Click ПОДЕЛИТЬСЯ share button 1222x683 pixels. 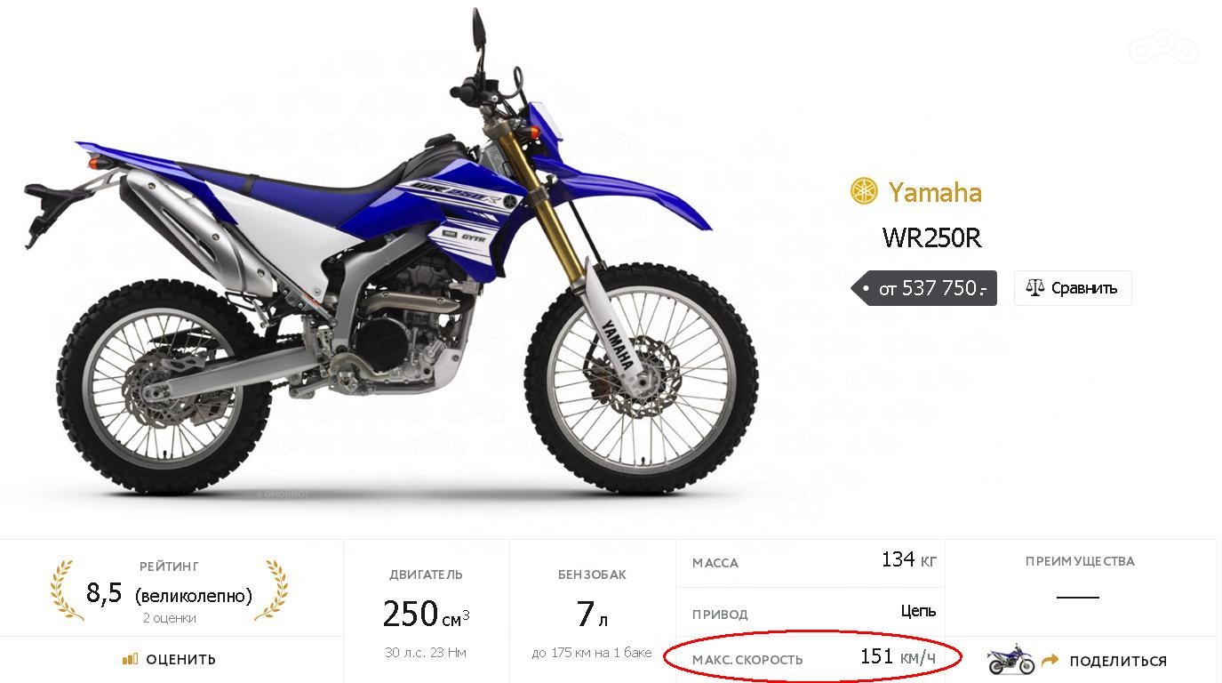(x=1118, y=661)
